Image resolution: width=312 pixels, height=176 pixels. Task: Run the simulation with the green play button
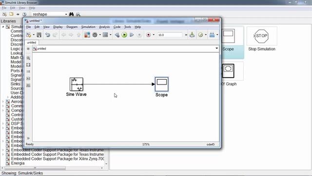(124, 35)
